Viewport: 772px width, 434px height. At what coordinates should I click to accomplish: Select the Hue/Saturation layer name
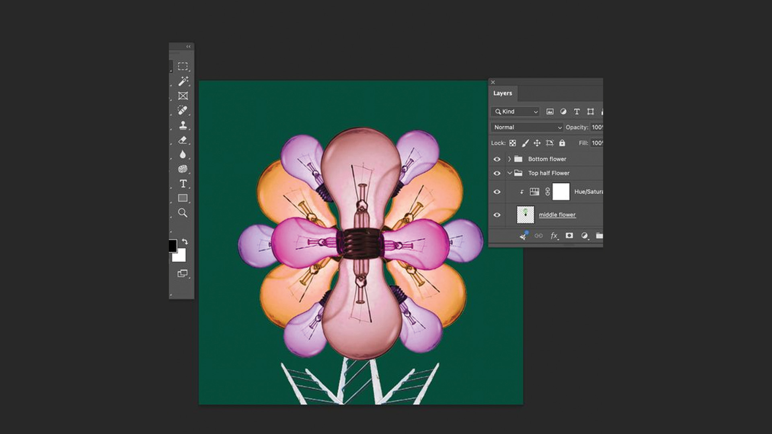588,192
